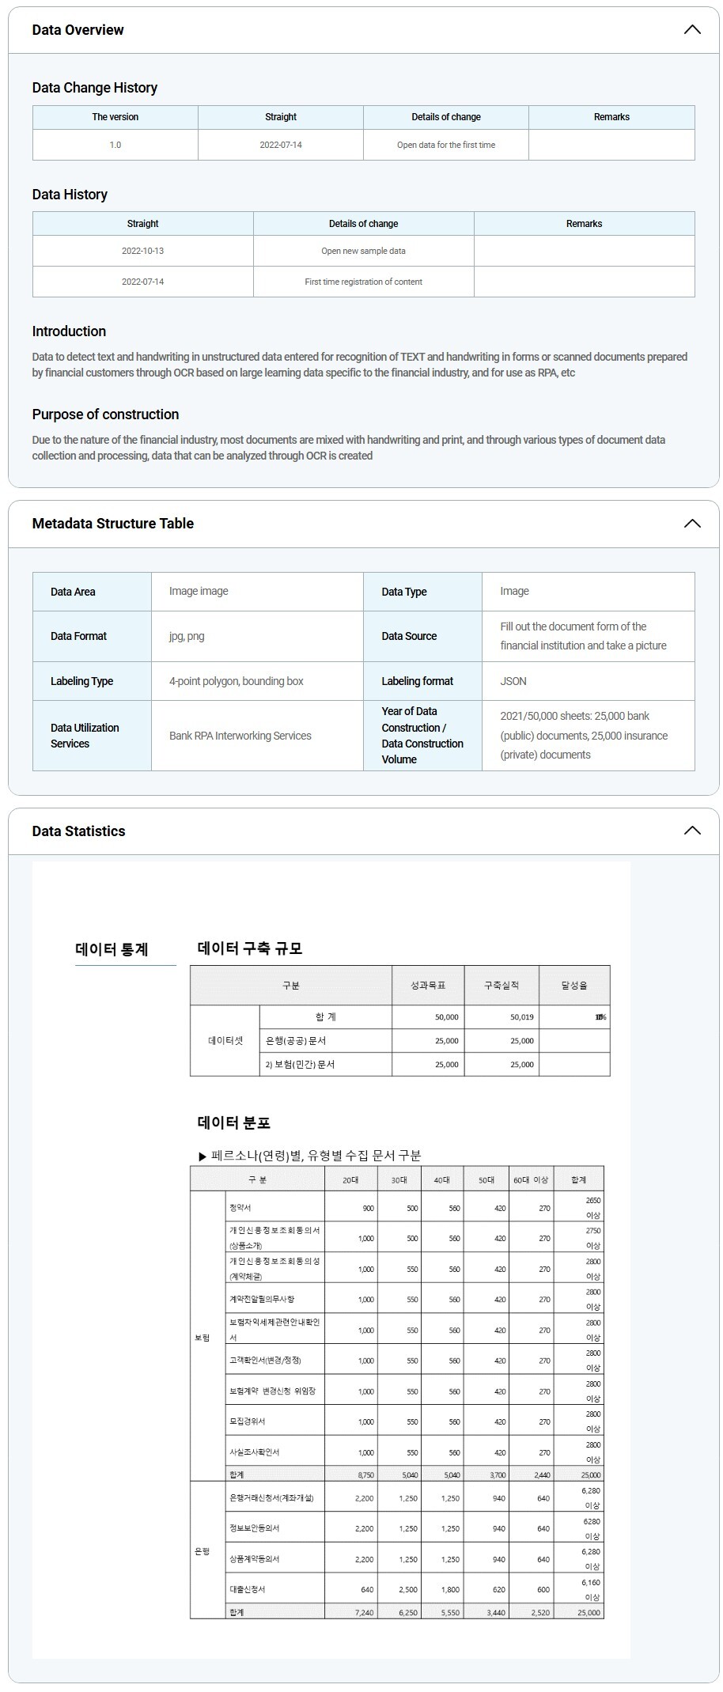Screen dimensions: 723x1692
Task: Click the Metadata Structure Table title
Action: (x=112, y=524)
